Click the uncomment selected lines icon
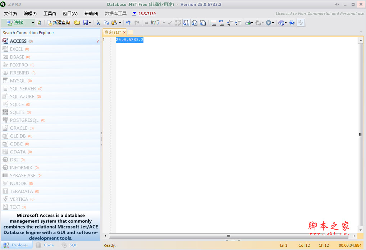 [x=221, y=23]
